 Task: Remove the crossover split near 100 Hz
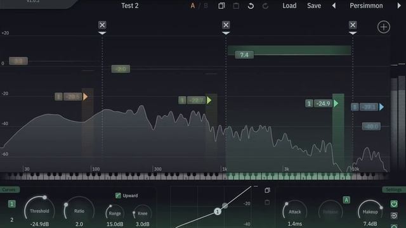click(102, 25)
